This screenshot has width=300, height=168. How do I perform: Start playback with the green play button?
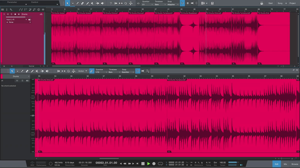(148, 164)
